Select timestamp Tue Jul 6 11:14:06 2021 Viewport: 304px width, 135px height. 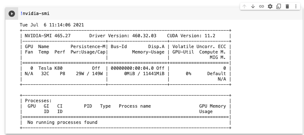click(x=52, y=25)
